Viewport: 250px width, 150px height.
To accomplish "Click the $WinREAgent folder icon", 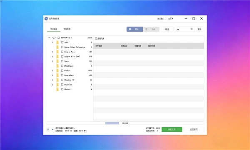I will pyautogui.click(x=57, y=66).
